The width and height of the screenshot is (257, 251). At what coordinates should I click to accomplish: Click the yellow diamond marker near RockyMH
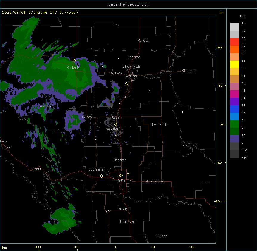75,61
